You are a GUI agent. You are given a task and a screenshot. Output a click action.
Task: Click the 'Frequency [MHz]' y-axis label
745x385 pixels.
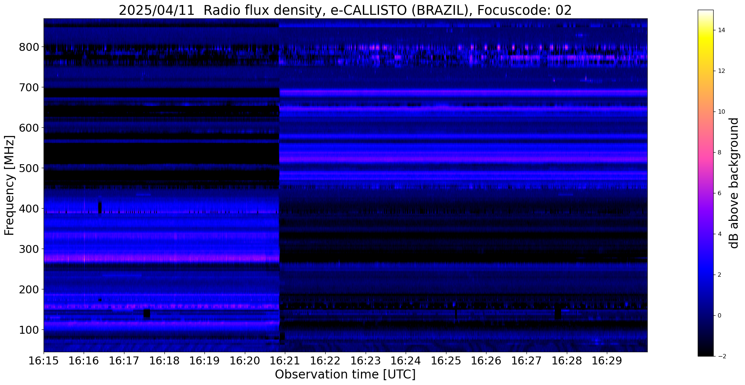point(9,185)
